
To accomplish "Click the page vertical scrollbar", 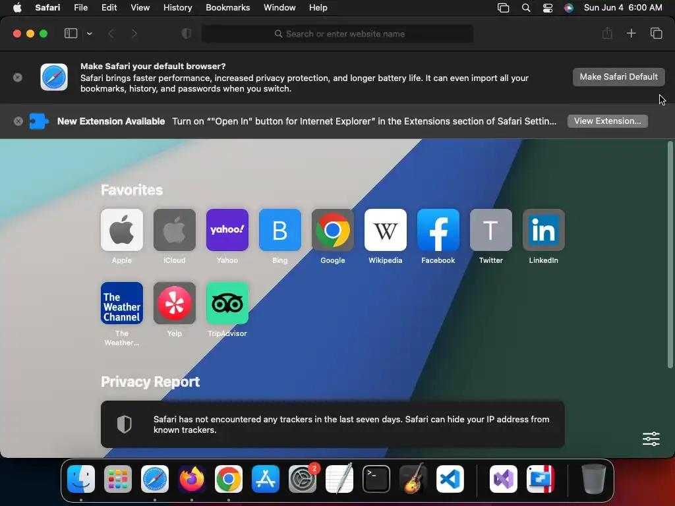I will (670, 255).
